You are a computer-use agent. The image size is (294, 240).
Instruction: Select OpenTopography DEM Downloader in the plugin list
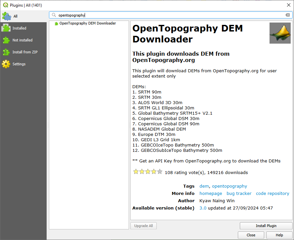point(88,23)
